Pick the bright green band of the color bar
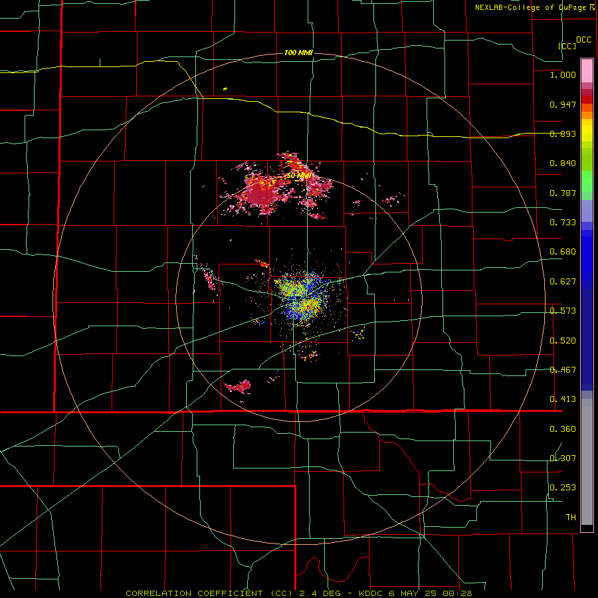598x598 pixels. 587,181
